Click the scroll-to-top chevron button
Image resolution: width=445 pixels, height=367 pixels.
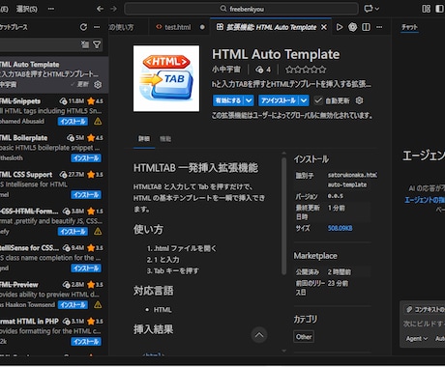pyautogui.click(x=259, y=335)
